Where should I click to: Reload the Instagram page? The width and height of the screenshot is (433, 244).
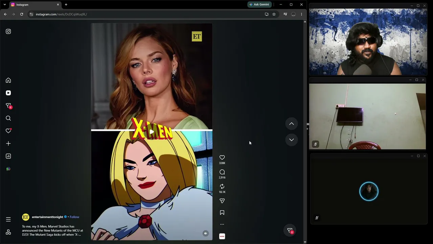coord(22,14)
